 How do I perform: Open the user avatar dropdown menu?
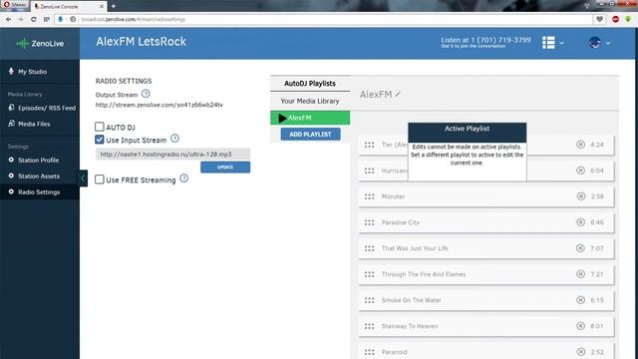click(x=600, y=42)
